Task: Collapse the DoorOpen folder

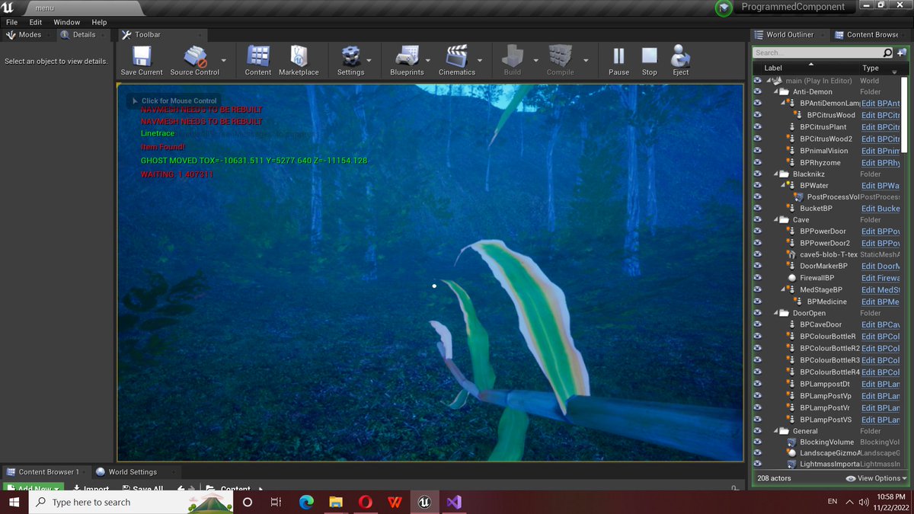Action: click(x=775, y=314)
